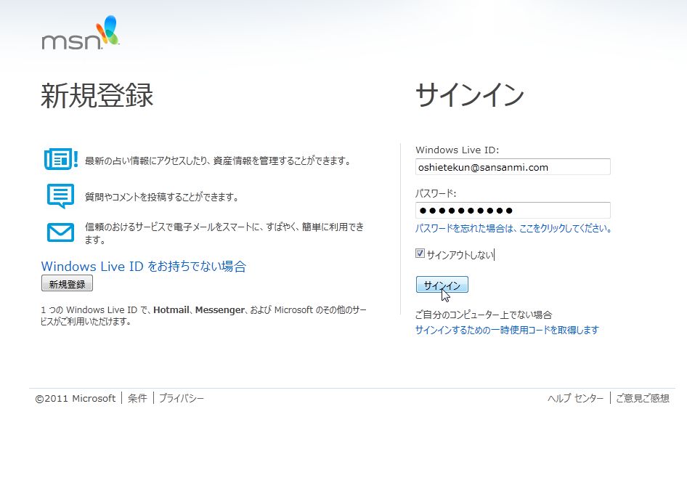Click the Hotmail, Messenger services description text
The height and width of the screenshot is (478, 687).
tap(204, 315)
